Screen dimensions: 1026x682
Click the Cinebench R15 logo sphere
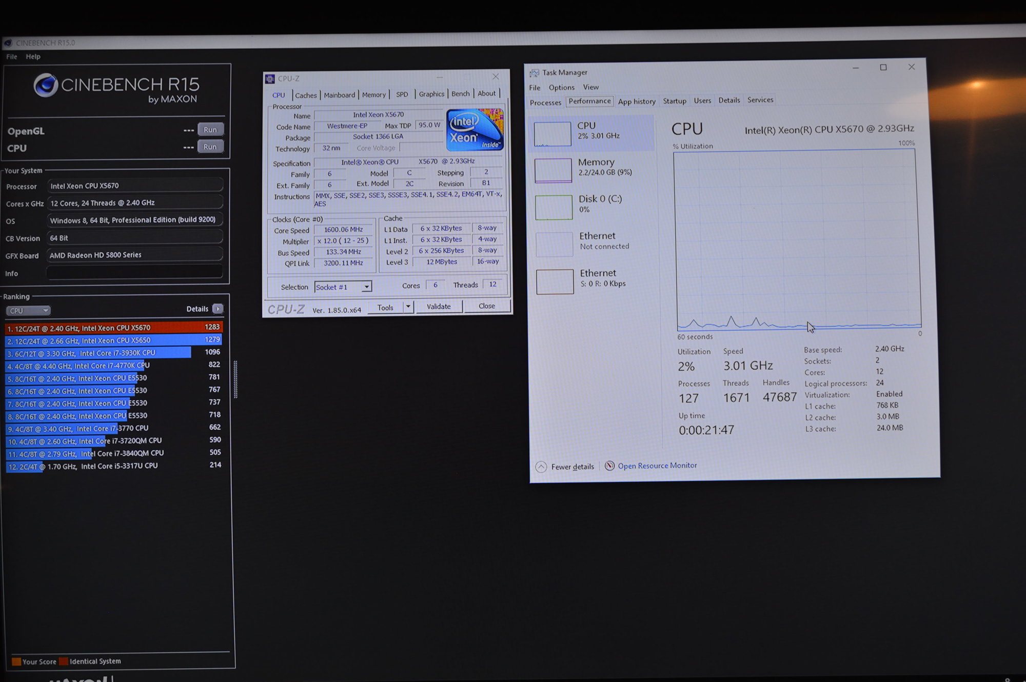[x=46, y=86]
